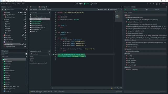168x94 pixels.
Task: Open script attached to idle state
Action: tap(25, 21)
